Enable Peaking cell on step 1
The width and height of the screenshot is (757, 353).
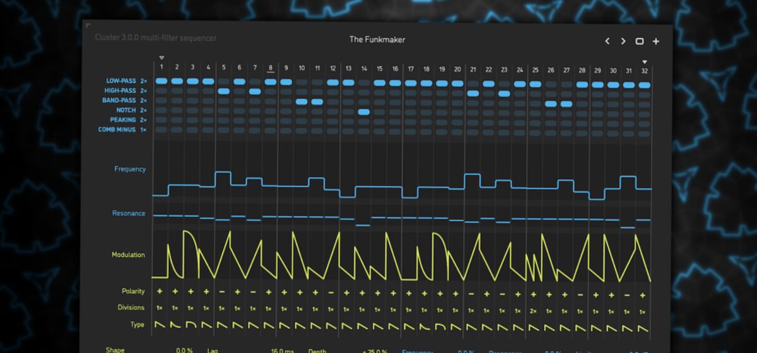(x=161, y=119)
